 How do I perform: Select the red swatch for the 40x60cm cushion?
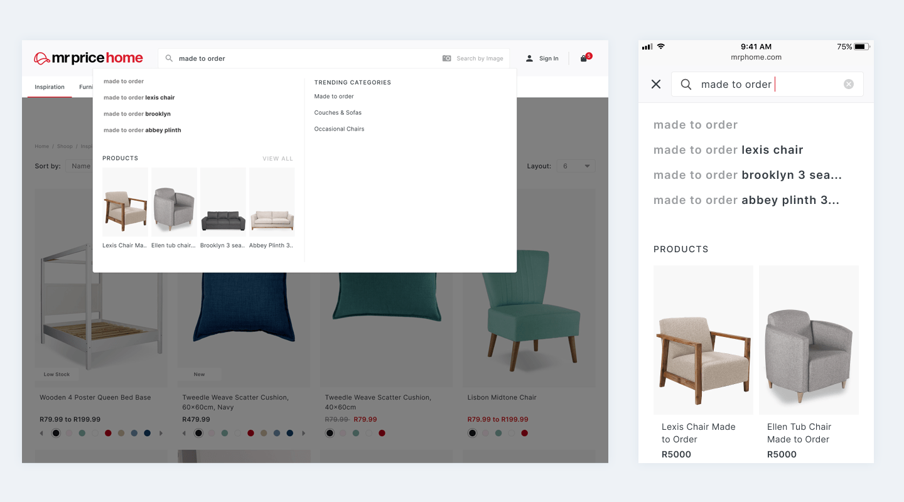coord(382,433)
